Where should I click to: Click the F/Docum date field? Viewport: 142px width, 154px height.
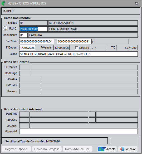click(27, 48)
